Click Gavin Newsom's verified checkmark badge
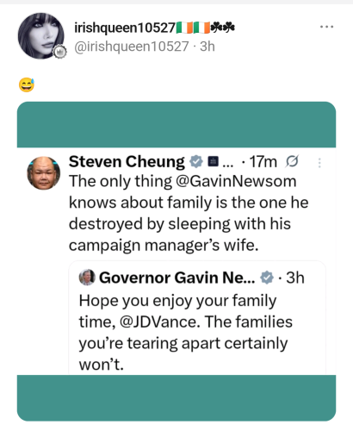The image size is (353, 431). [267, 278]
